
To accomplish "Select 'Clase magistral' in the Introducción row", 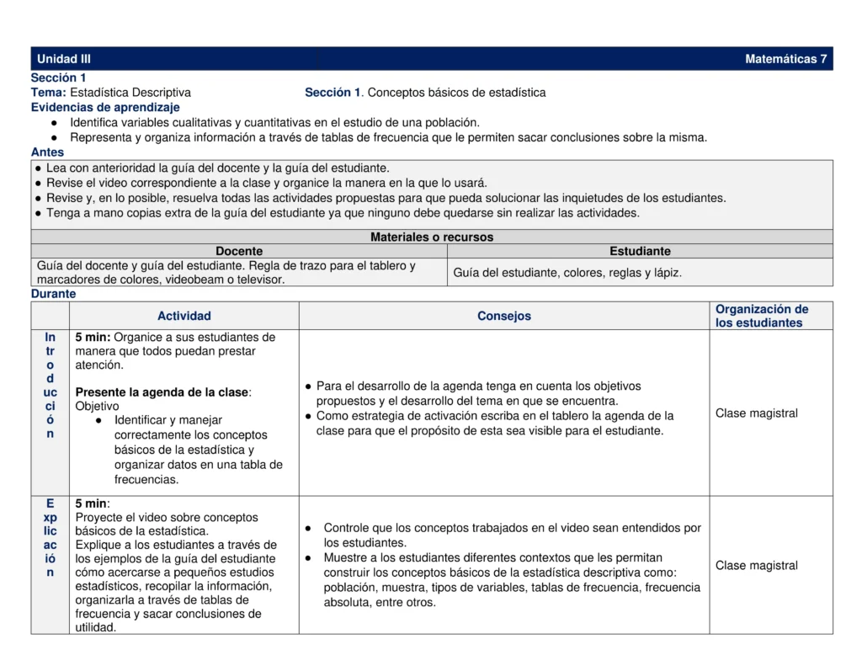I will pos(756,413).
